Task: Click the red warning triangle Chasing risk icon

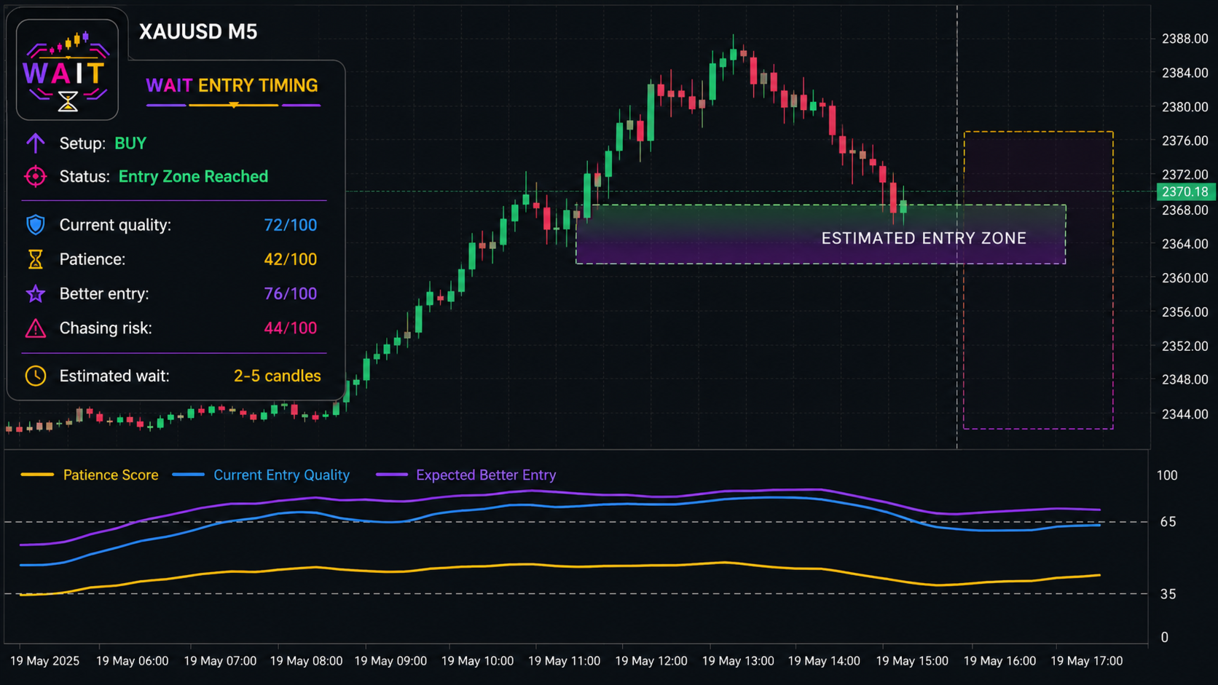Action: [35, 328]
